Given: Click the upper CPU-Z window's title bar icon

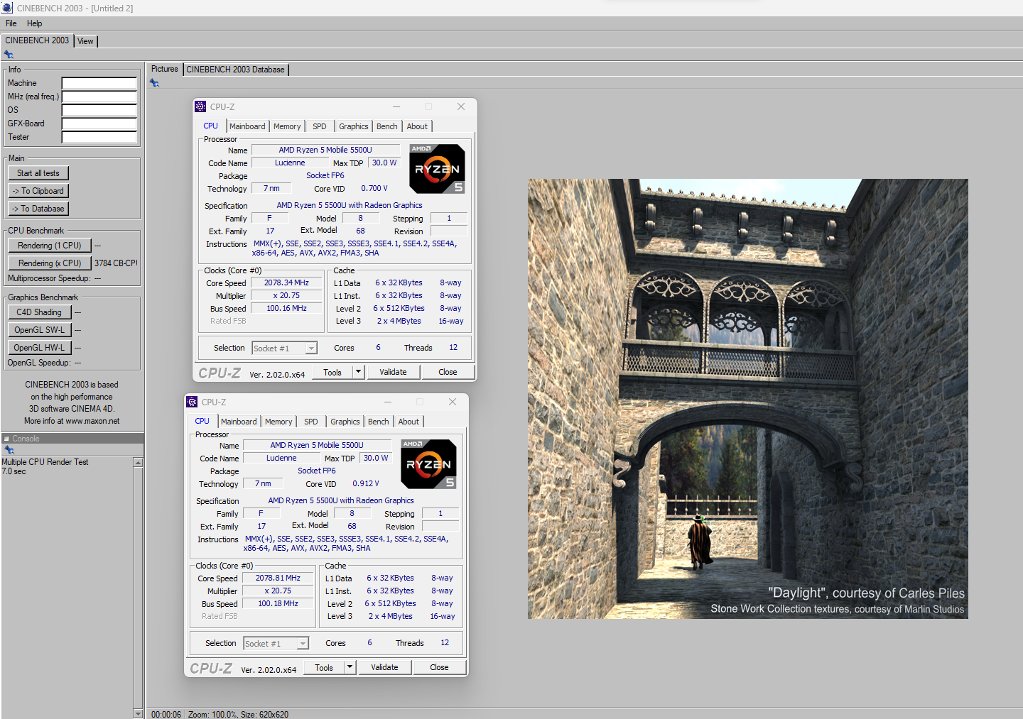Looking at the screenshot, I should coord(200,106).
